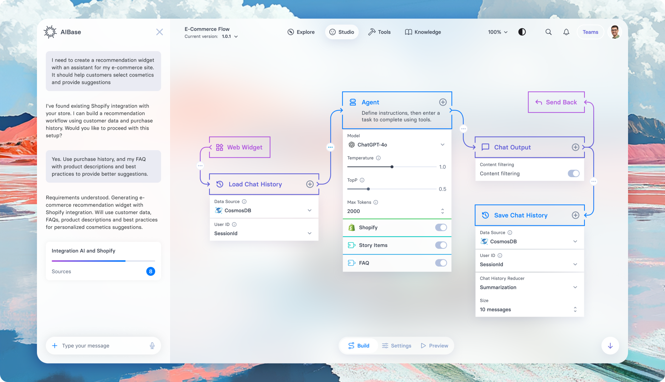The width and height of the screenshot is (665, 382).
Task: Disable the FAQ tool toggle
Action: pyautogui.click(x=441, y=263)
